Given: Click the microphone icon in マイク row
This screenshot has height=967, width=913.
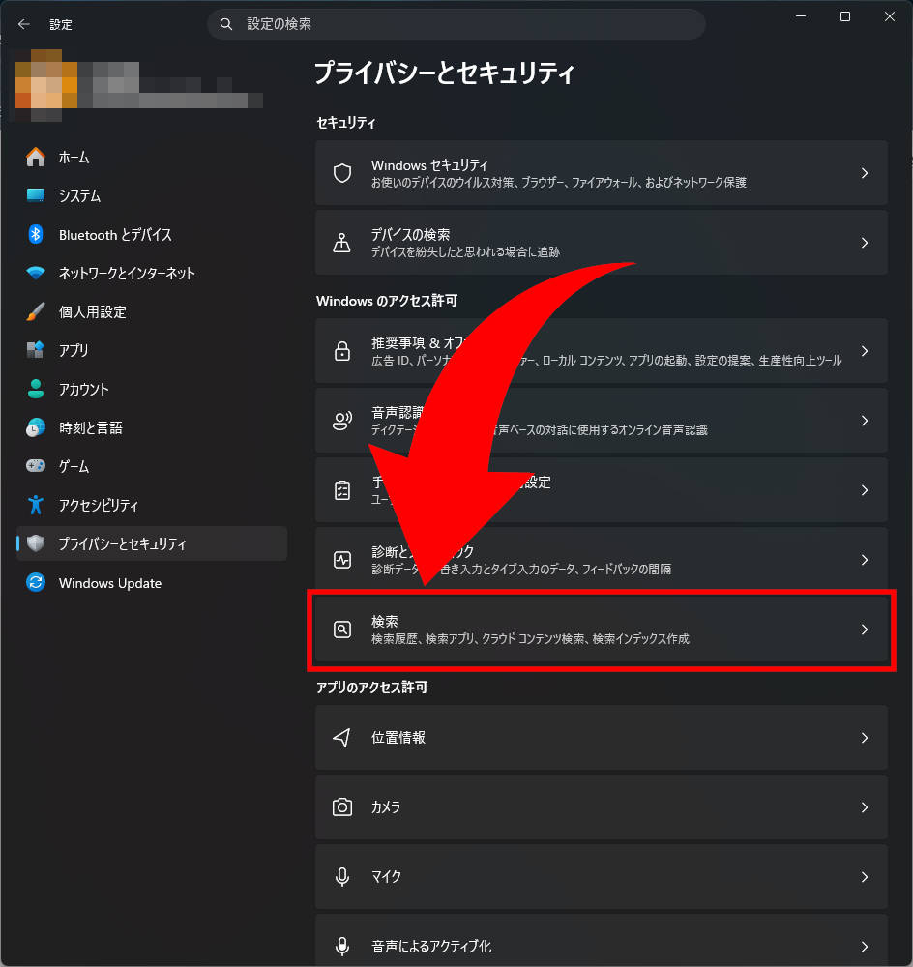Looking at the screenshot, I should point(341,876).
